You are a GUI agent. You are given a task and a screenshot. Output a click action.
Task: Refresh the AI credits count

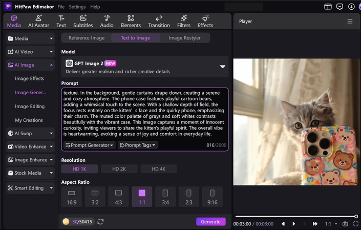100,221
